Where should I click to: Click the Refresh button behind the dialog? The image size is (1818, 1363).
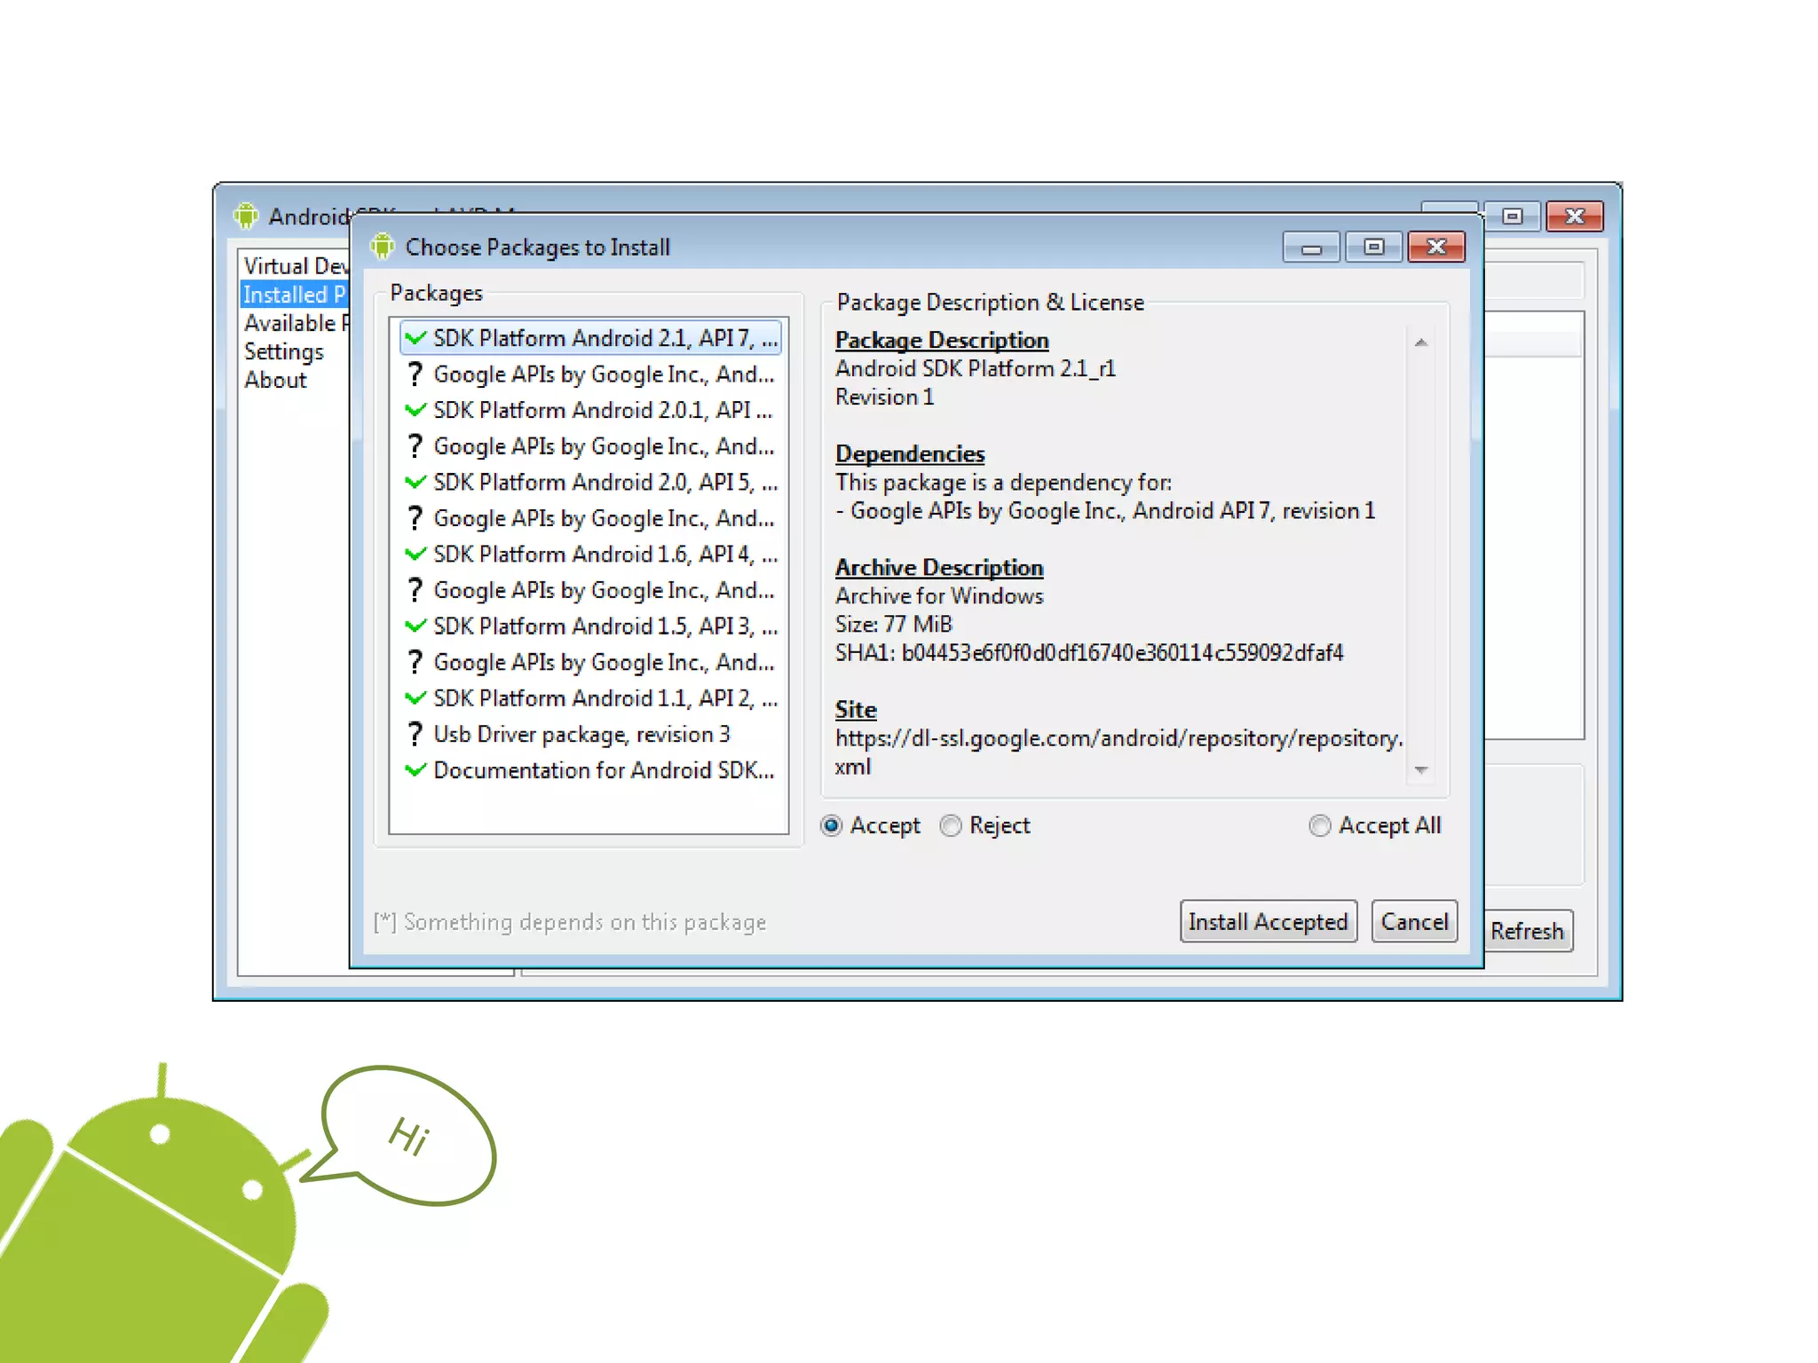pos(1527,931)
